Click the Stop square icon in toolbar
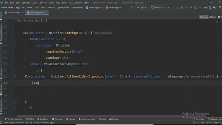This screenshot has width=222, height=125. coord(200,8)
